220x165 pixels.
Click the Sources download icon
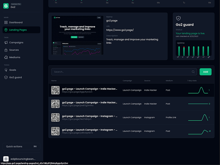click(6, 50)
